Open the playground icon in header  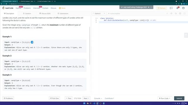[x=171, y=8]
